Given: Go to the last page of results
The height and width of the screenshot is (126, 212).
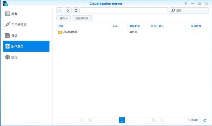Looking at the screenshot, I should [162, 120].
